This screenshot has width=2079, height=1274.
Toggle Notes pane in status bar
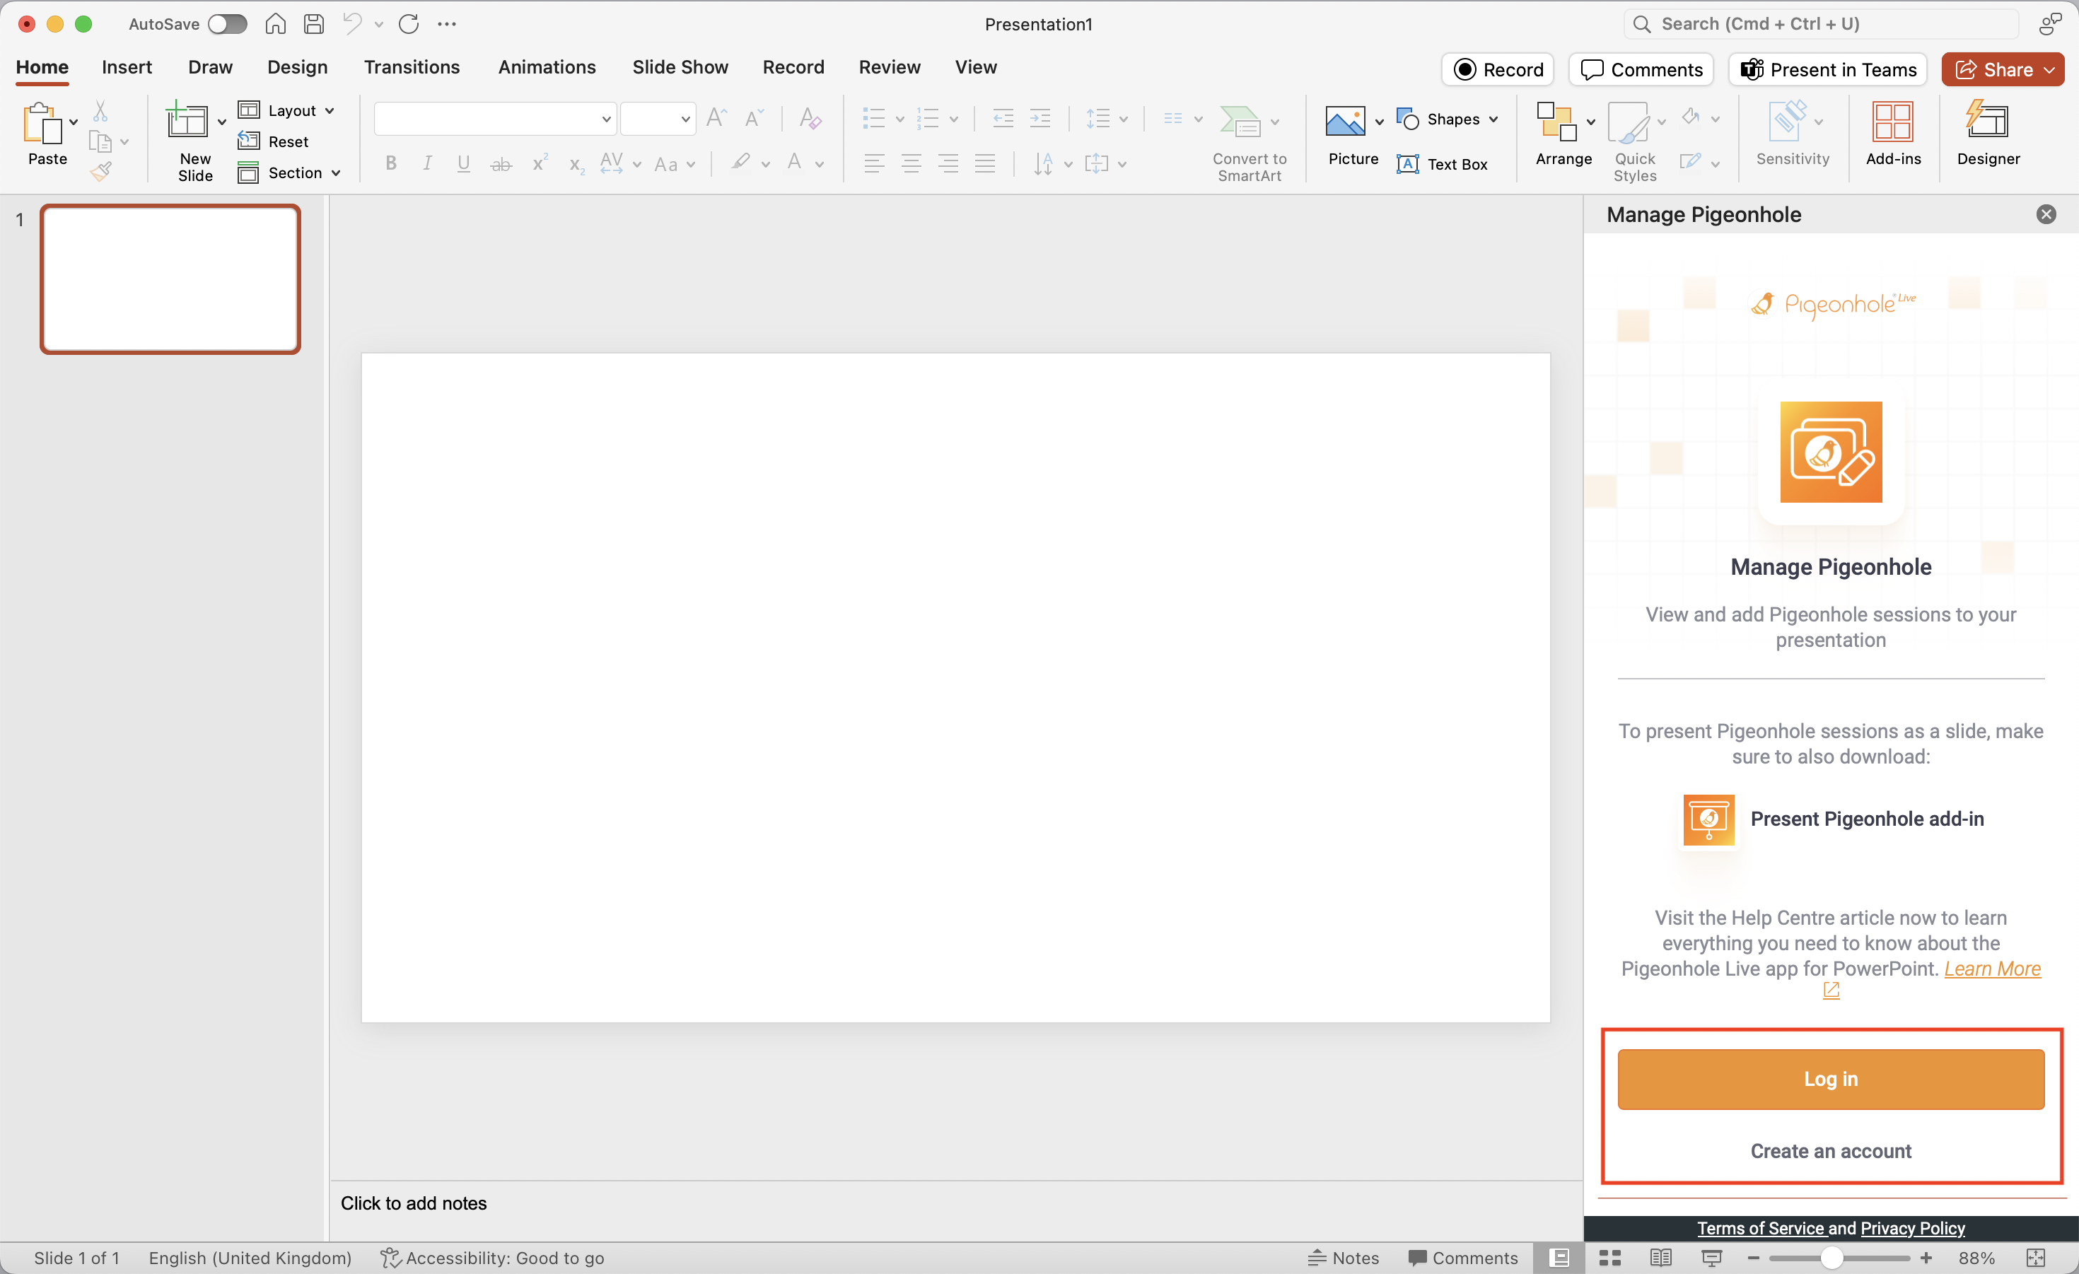(x=1344, y=1258)
